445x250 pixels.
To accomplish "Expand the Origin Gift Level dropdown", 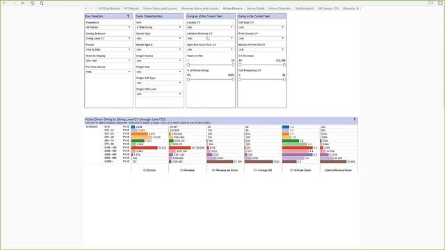I will coord(159,94).
